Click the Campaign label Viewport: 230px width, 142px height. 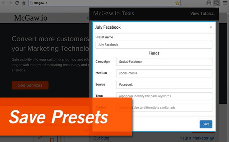[x=102, y=61]
